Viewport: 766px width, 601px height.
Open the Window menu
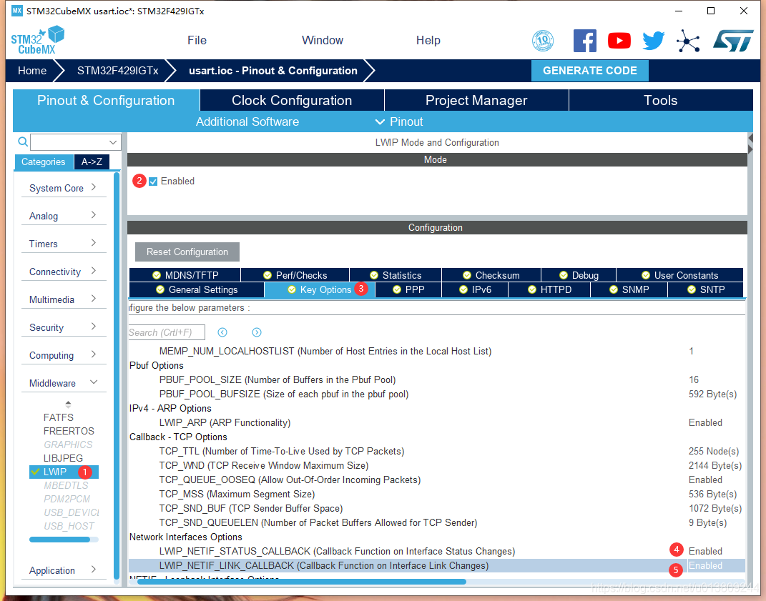coord(323,40)
